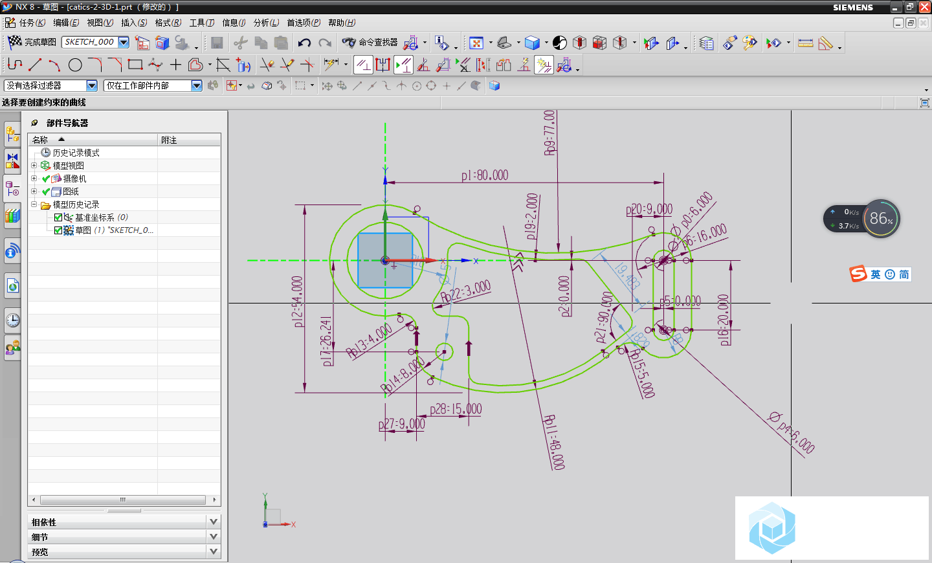Click the 英 input mode button
Screen dimensions: 932x563
tap(875, 274)
